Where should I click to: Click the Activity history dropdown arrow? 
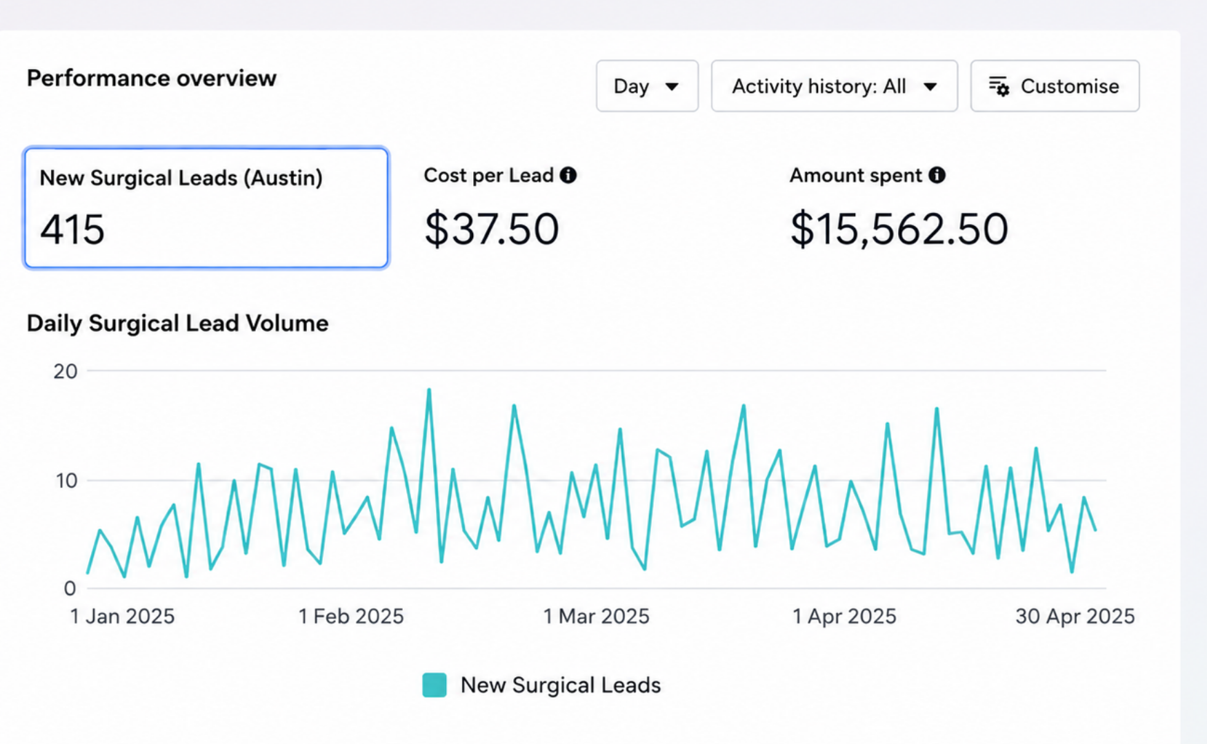pyautogui.click(x=930, y=87)
